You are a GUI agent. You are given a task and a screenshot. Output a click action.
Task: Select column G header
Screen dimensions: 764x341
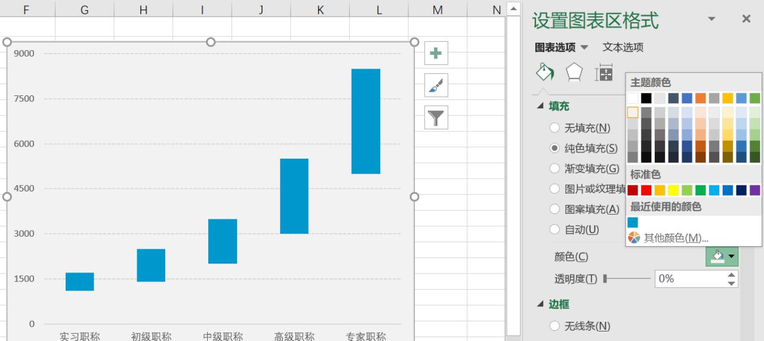click(85, 8)
